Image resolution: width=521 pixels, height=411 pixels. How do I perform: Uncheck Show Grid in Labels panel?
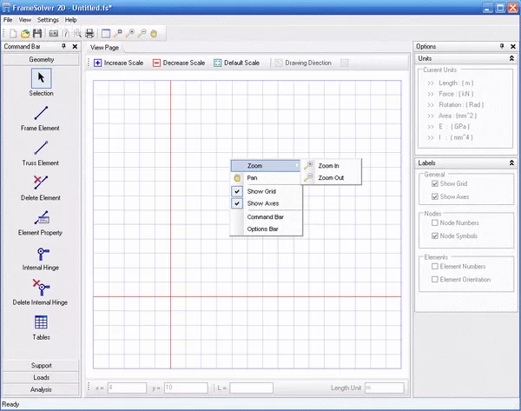(x=435, y=183)
